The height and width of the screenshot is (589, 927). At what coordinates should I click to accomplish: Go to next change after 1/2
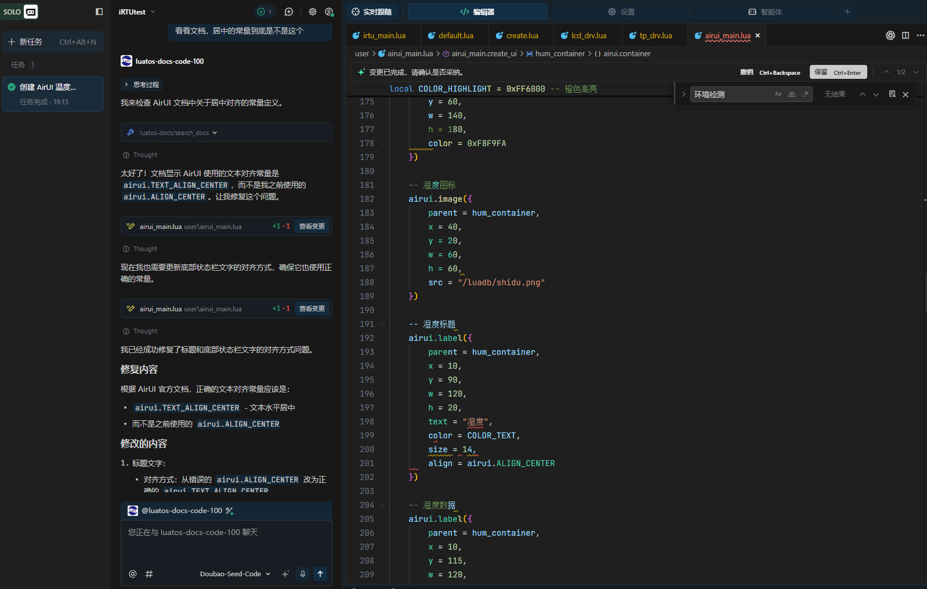916,72
